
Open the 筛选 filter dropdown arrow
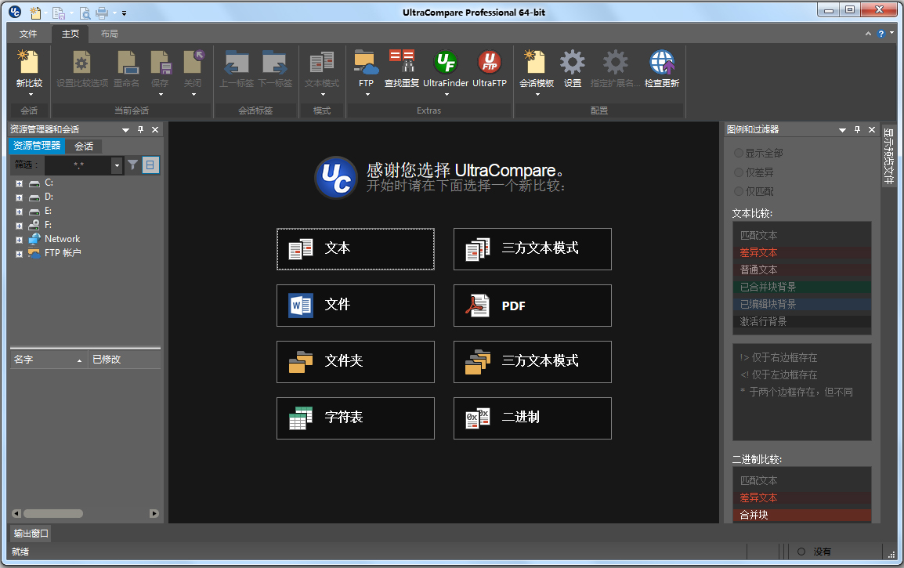coord(117,165)
